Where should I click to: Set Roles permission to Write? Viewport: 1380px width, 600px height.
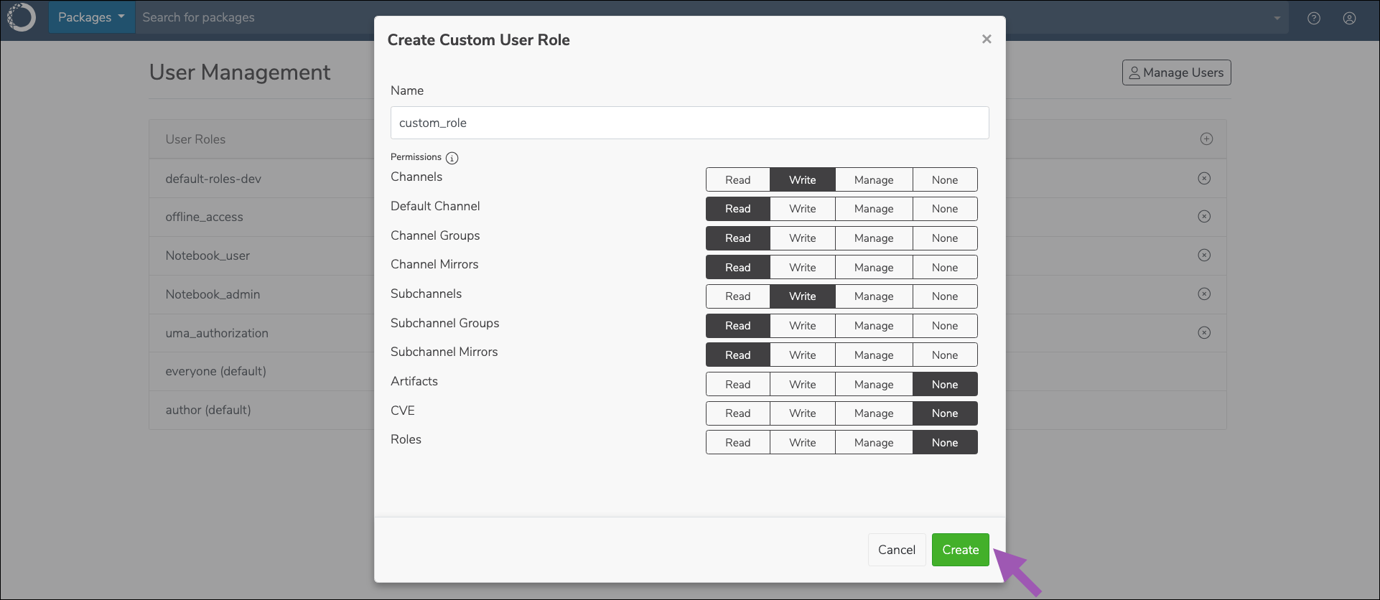(802, 442)
